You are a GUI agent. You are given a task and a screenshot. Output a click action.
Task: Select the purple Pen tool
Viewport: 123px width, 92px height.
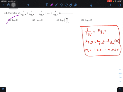pos(52,5)
